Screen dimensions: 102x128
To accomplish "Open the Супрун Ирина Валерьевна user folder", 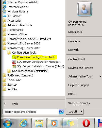I will coord(77,23).
